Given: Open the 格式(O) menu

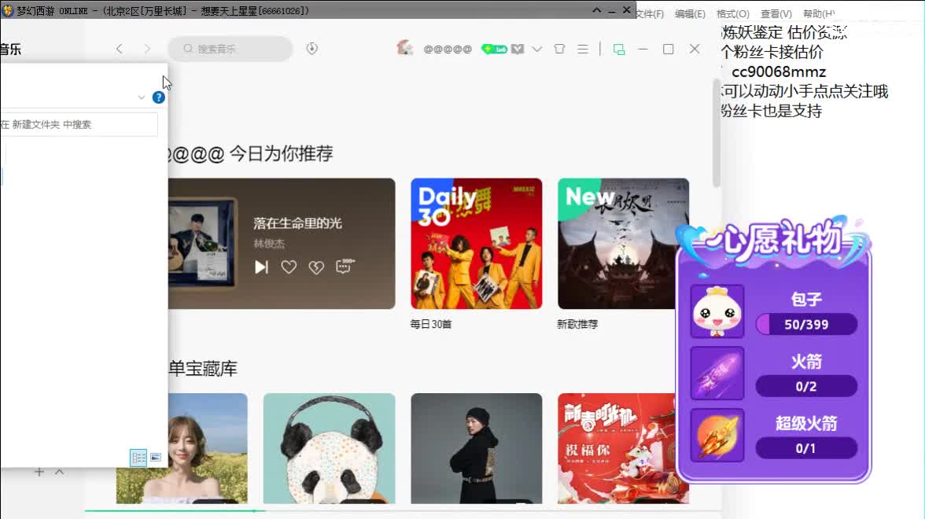Looking at the screenshot, I should (732, 13).
